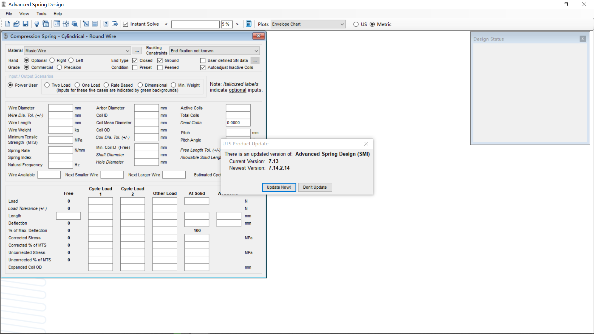Open the Help menu
This screenshot has height=334, width=594.
[58, 14]
